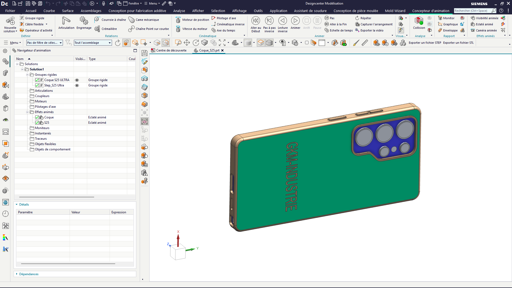The width and height of the screenshot is (512, 288).
Task: Collapse the Groupes rigides tree node
Action: coord(27,75)
